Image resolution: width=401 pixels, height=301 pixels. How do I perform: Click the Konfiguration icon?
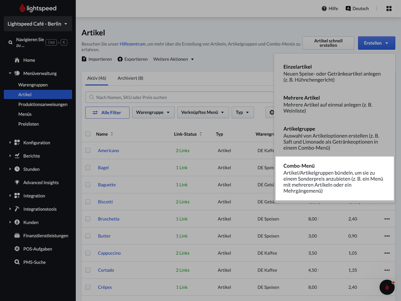[x=17, y=142]
